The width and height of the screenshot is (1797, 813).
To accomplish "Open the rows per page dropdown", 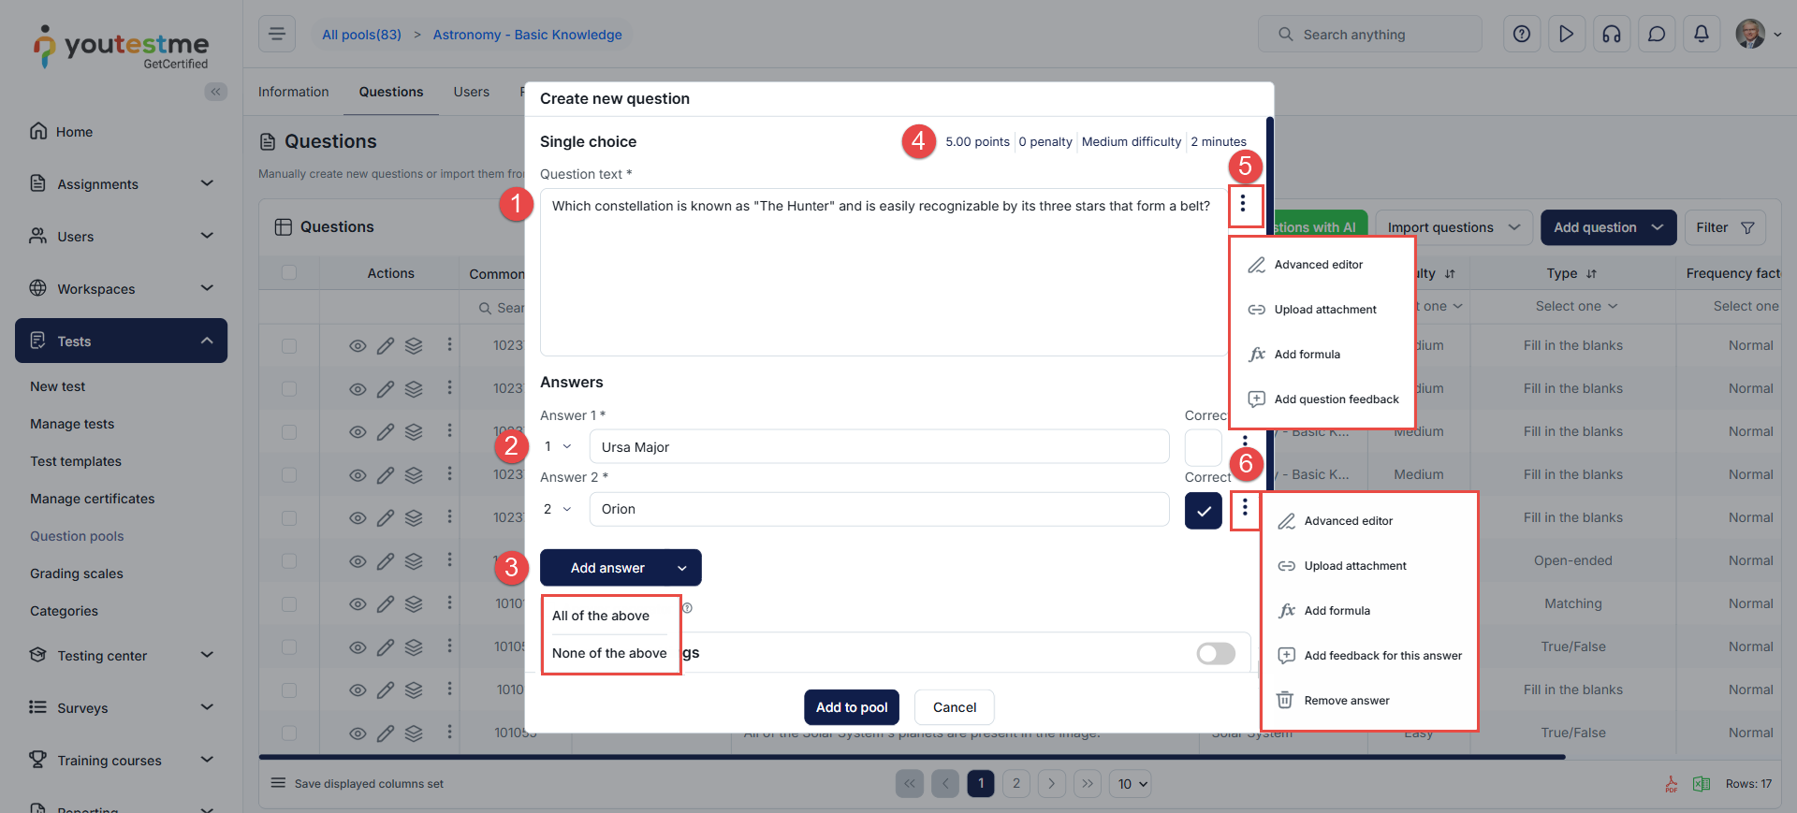I will point(1131,784).
